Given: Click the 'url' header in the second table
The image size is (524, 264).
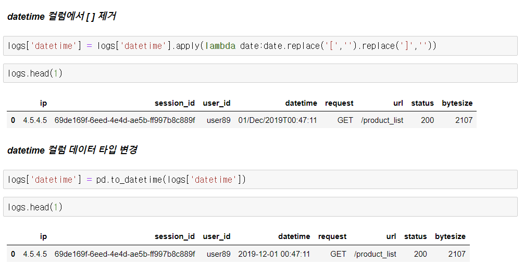Looking at the screenshot, I should pyautogui.click(x=391, y=236).
